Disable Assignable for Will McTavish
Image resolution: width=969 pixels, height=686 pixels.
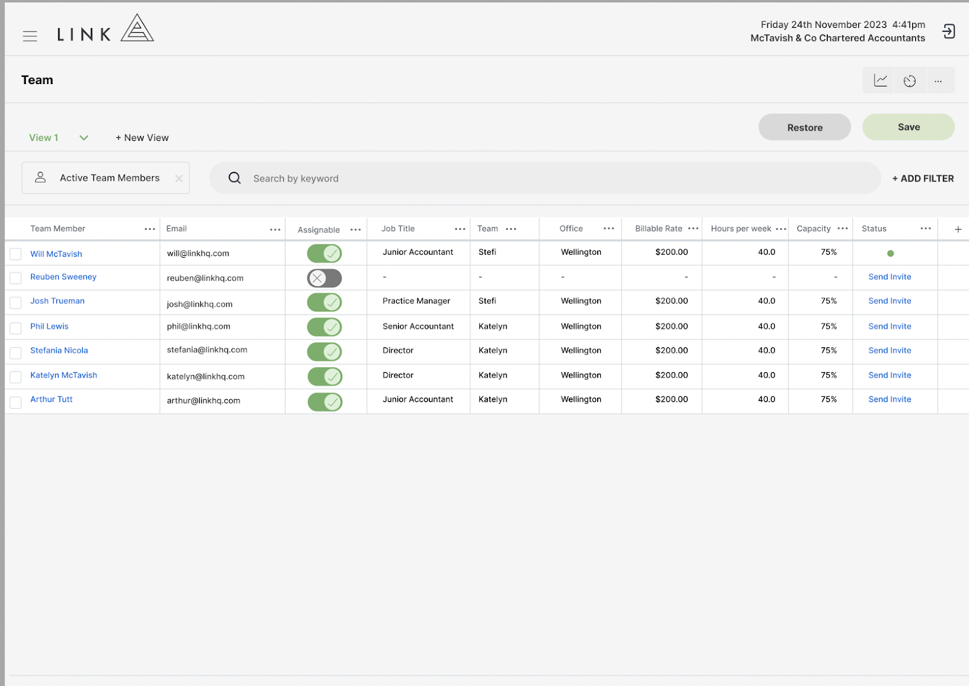point(325,253)
